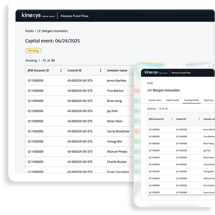215x215 pixels.
Task: Open the Reporting tab
Action: [209, 100]
